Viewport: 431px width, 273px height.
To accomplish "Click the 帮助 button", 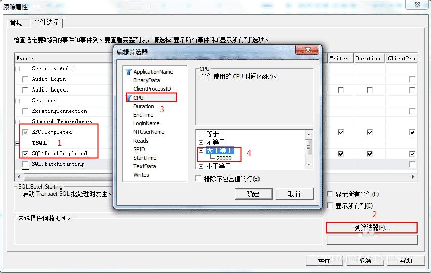I will tap(406, 260).
